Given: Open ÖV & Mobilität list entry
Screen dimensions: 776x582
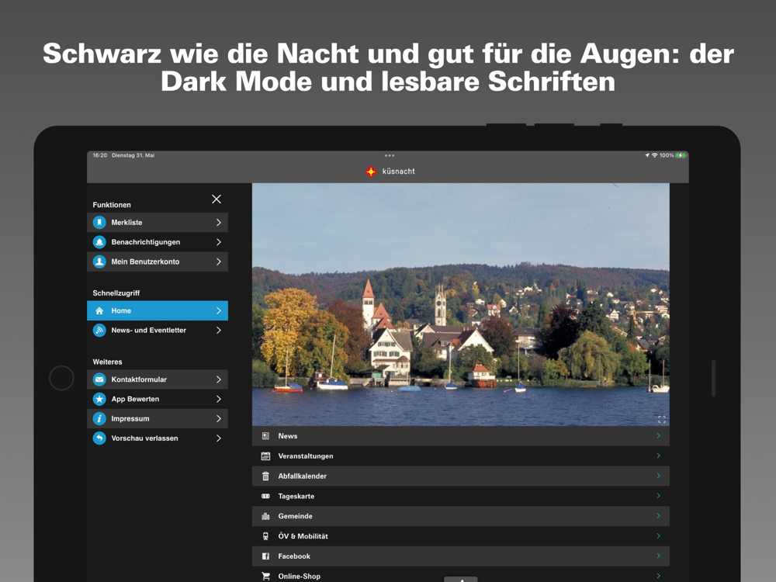Looking at the screenshot, I should coord(461,536).
